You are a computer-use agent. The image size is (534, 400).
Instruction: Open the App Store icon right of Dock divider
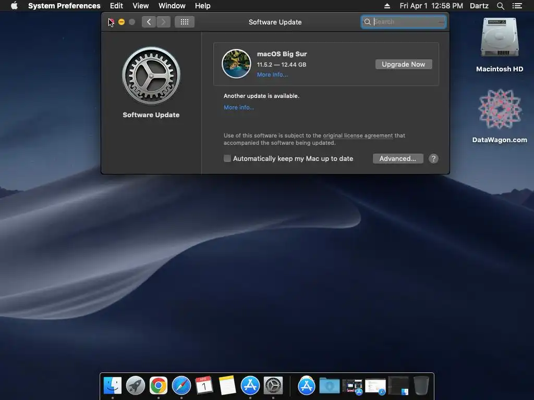[x=307, y=385]
